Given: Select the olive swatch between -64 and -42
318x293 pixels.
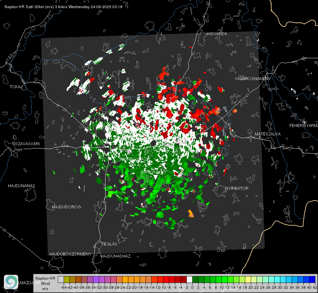Looking at the screenshot, I should click(x=67, y=279).
